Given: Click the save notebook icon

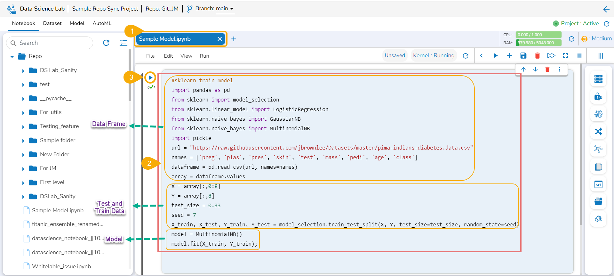Looking at the screenshot, I should click(x=523, y=56).
